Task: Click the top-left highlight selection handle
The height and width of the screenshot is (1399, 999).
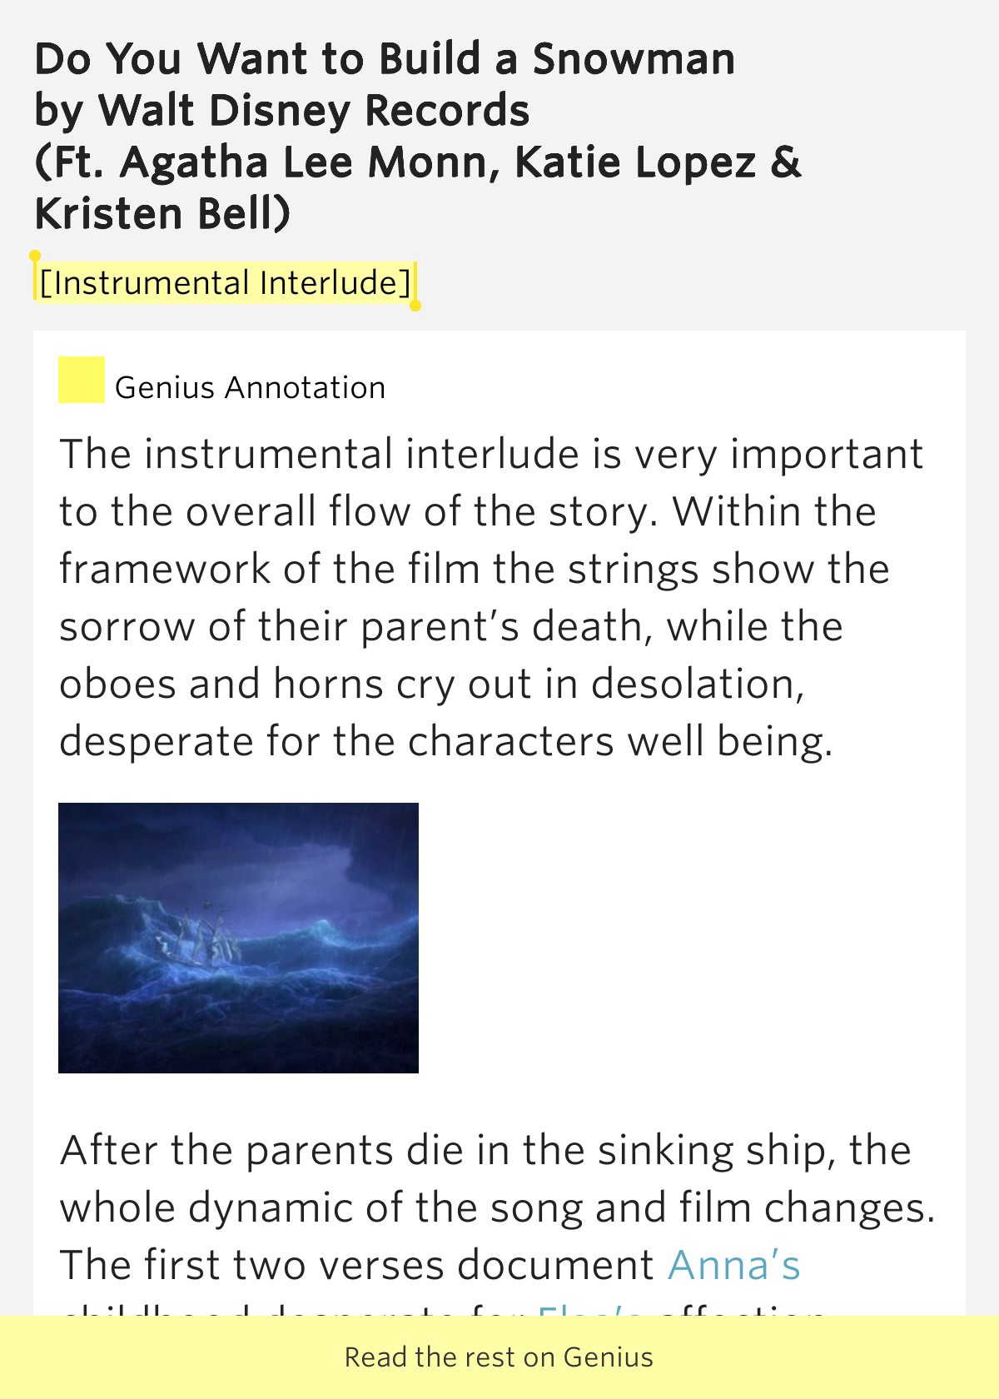Action: [x=35, y=256]
